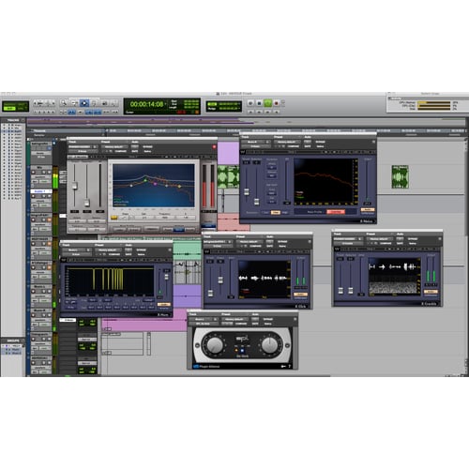Screen dimensions: 469x469
Task: Select the Pencil tool in the toolbar
Action: [114, 102]
